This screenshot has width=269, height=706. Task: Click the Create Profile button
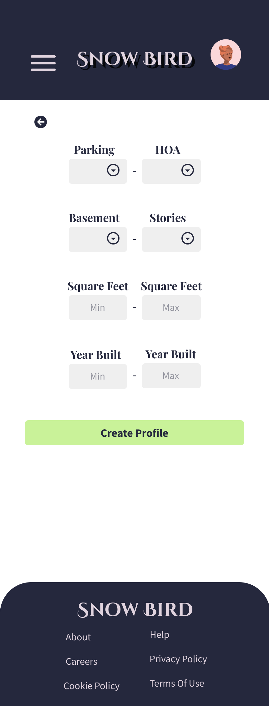coord(134,433)
